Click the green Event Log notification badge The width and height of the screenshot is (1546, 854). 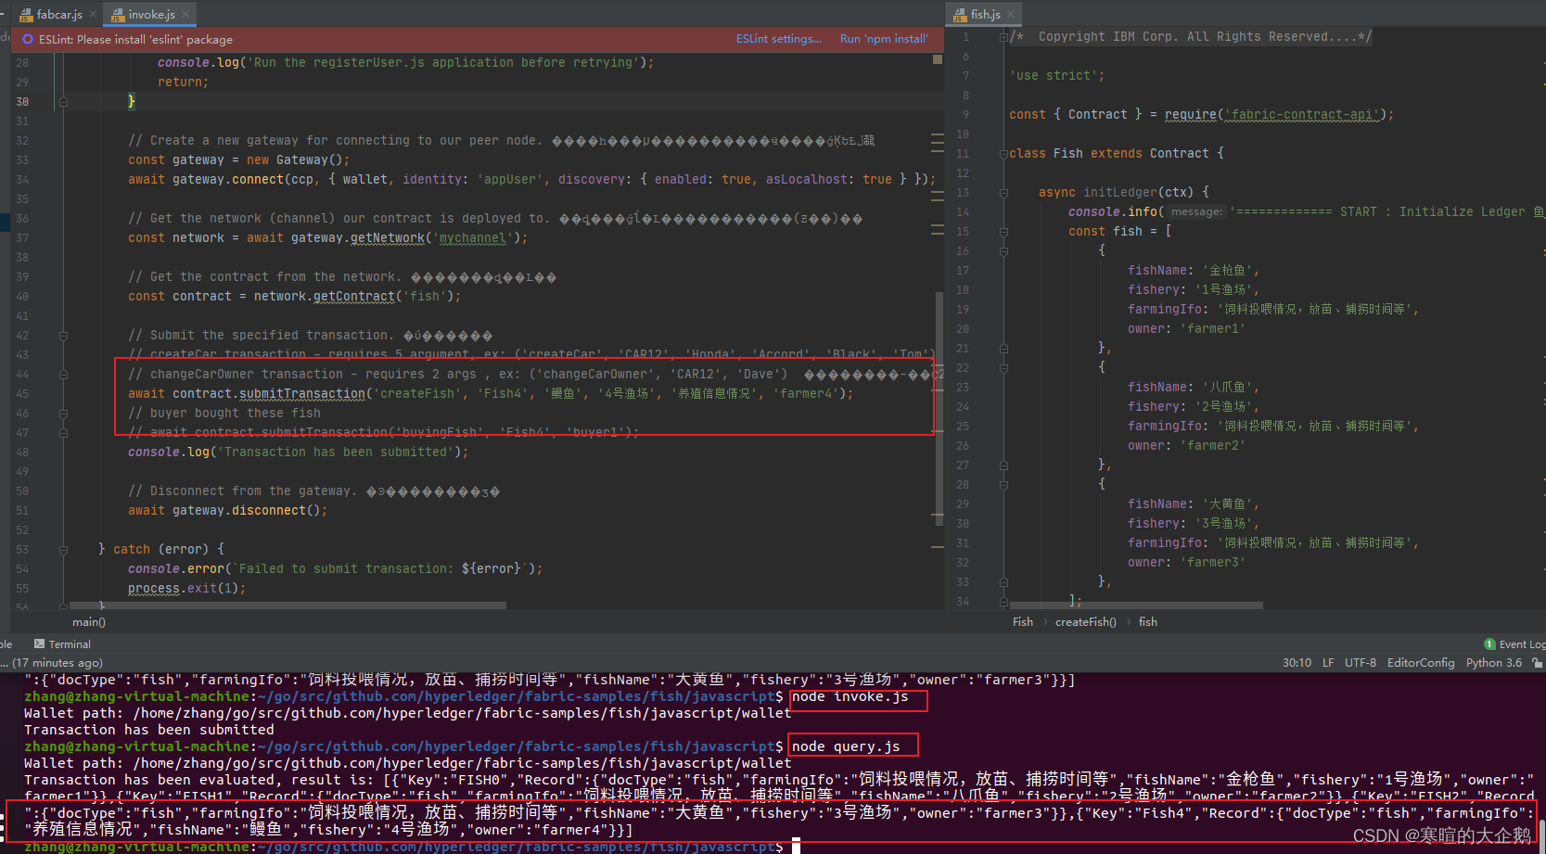tap(1490, 644)
